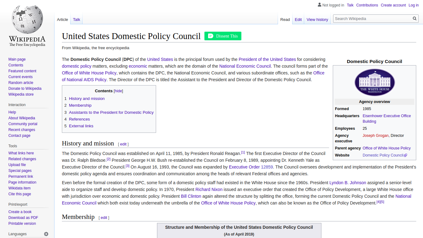The image size is (423, 238).
Task: Click Create account
Action: click(393, 5)
